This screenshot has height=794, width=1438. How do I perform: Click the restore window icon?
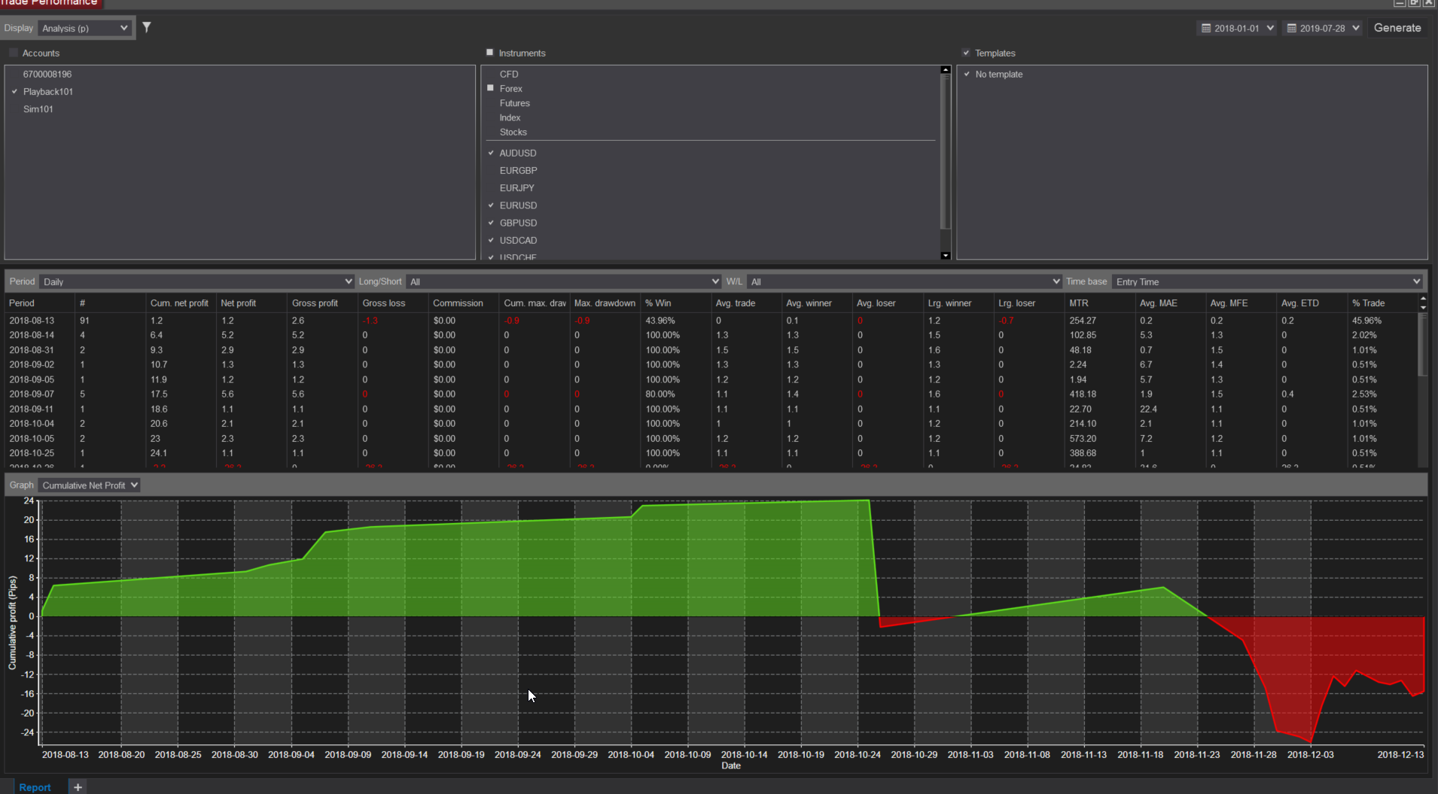coord(1414,3)
